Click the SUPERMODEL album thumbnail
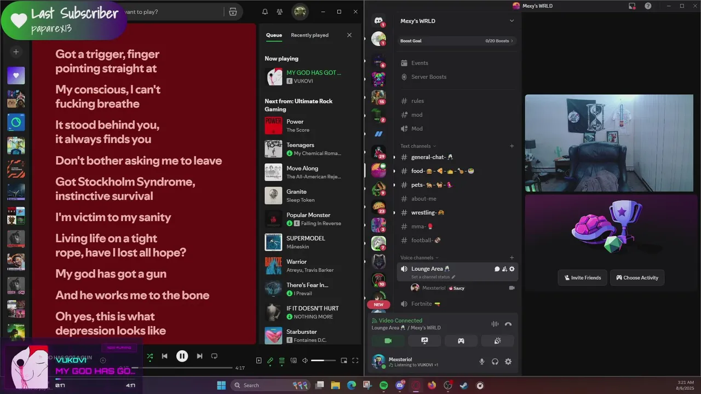This screenshot has height=394, width=701. 273,242
